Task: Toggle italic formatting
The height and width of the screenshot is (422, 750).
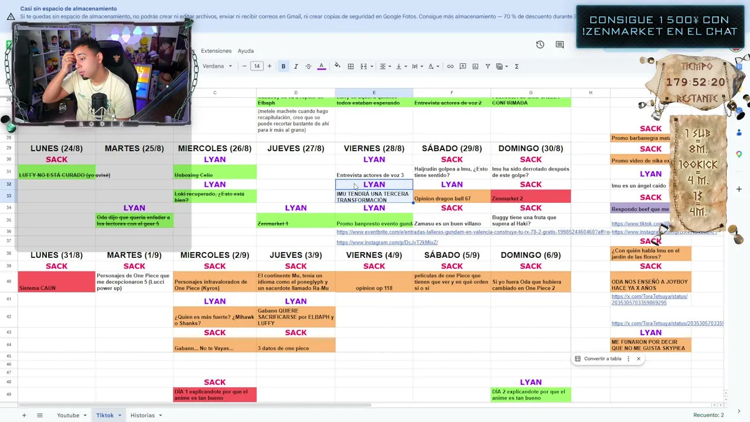Action: [x=296, y=66]
